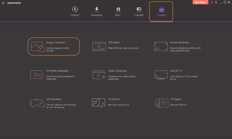232x139 pixels.
Task: Go to the Download tab
Action: tap(96, 11)
